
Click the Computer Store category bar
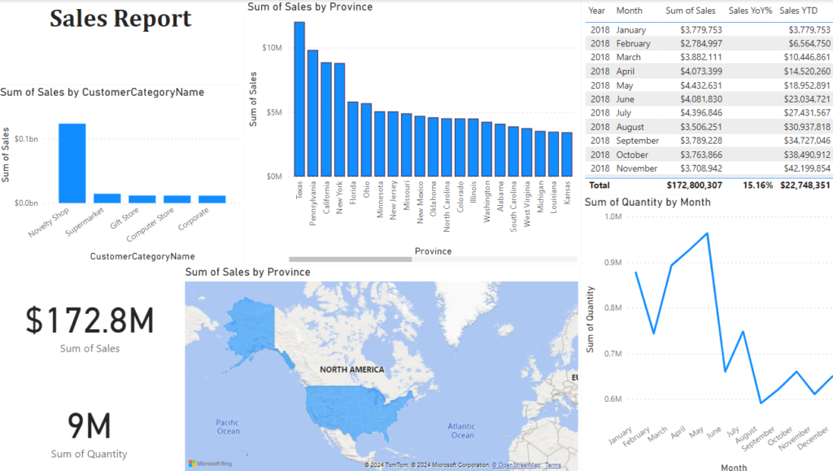[177, 199]
